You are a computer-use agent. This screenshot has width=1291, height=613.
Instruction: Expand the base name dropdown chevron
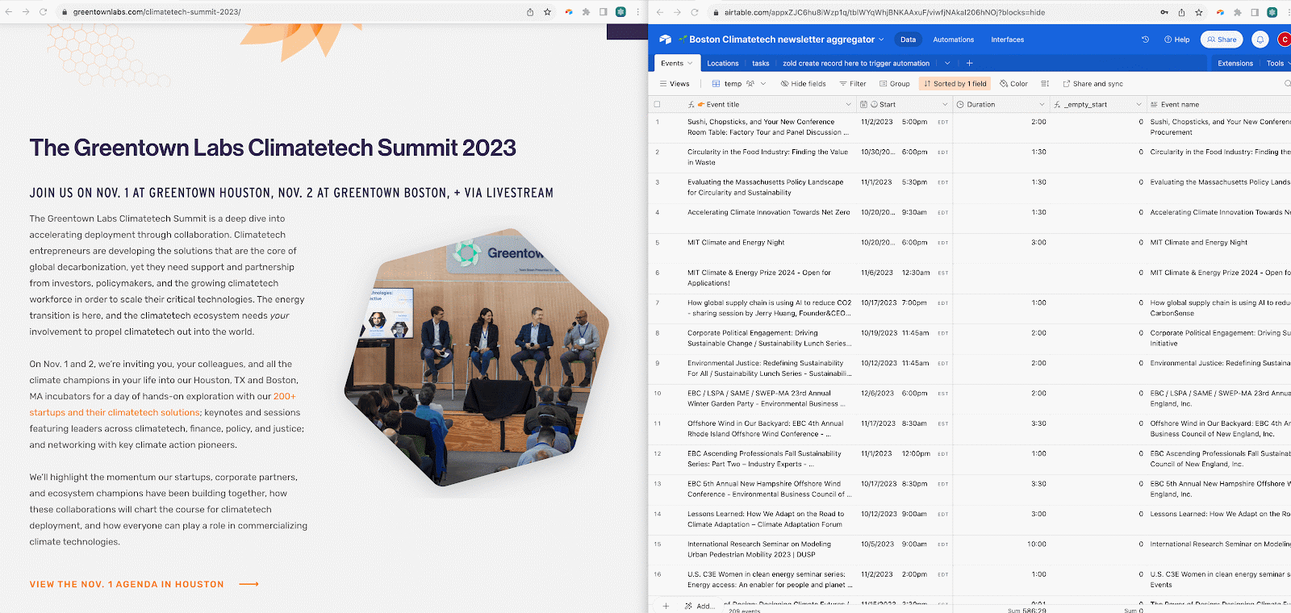click(x=881, y=40)
